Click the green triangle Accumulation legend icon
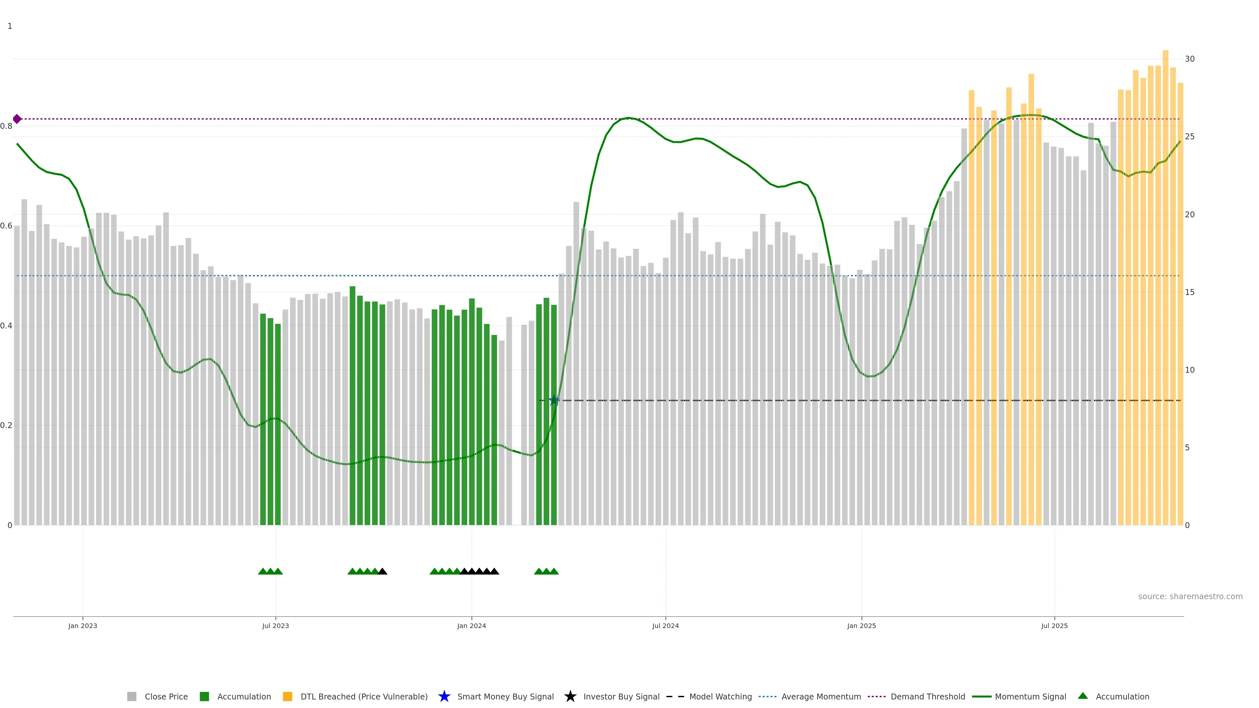Screen dimensions: 1259x708 coord(1083,696)
